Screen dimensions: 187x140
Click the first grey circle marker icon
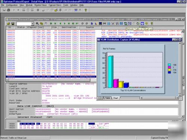coord(82,24)
